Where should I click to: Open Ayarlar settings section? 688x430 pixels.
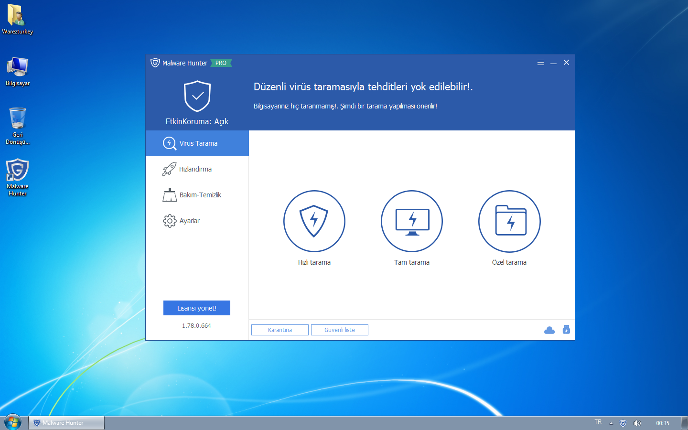coord(197,221)
